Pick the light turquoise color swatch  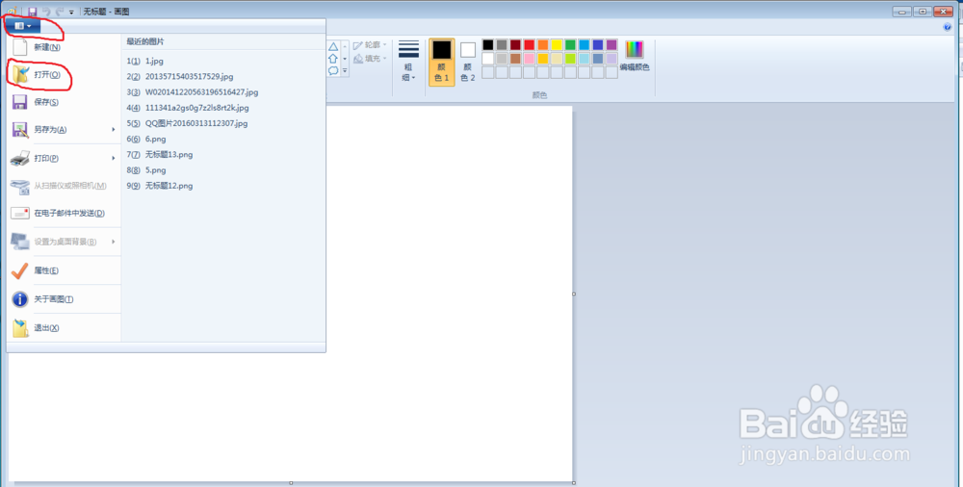[x=585, y=59]
